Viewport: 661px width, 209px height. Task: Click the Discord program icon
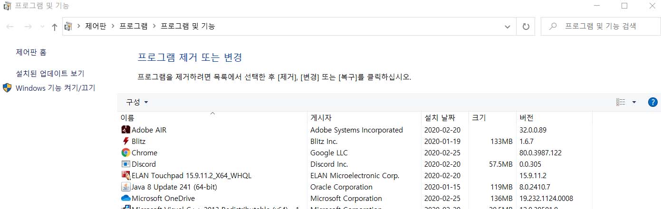tap(126, 164)
